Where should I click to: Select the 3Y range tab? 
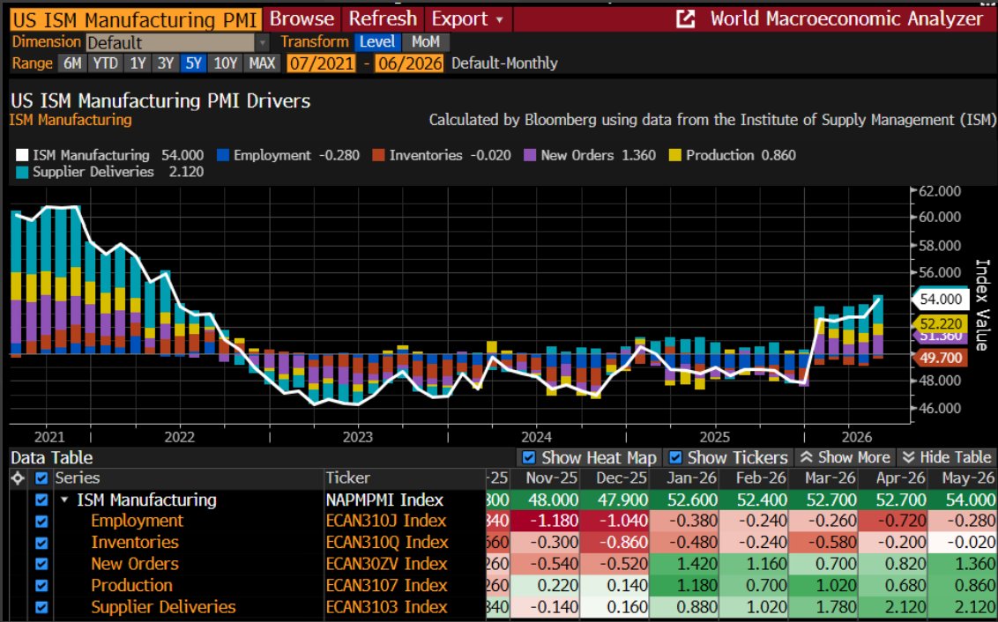pos(166,63)
